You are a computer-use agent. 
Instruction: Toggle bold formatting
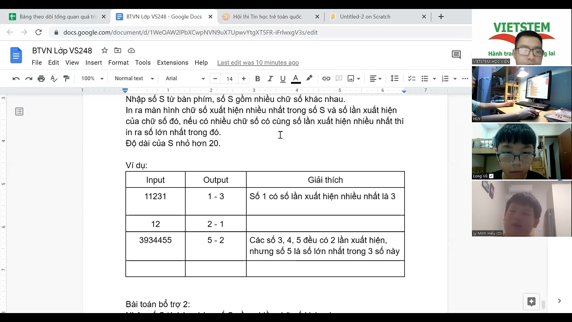pos(257,79)
